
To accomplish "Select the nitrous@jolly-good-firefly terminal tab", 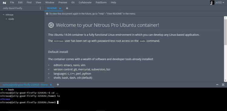I will pyautogui.click(x=25, y=85).
